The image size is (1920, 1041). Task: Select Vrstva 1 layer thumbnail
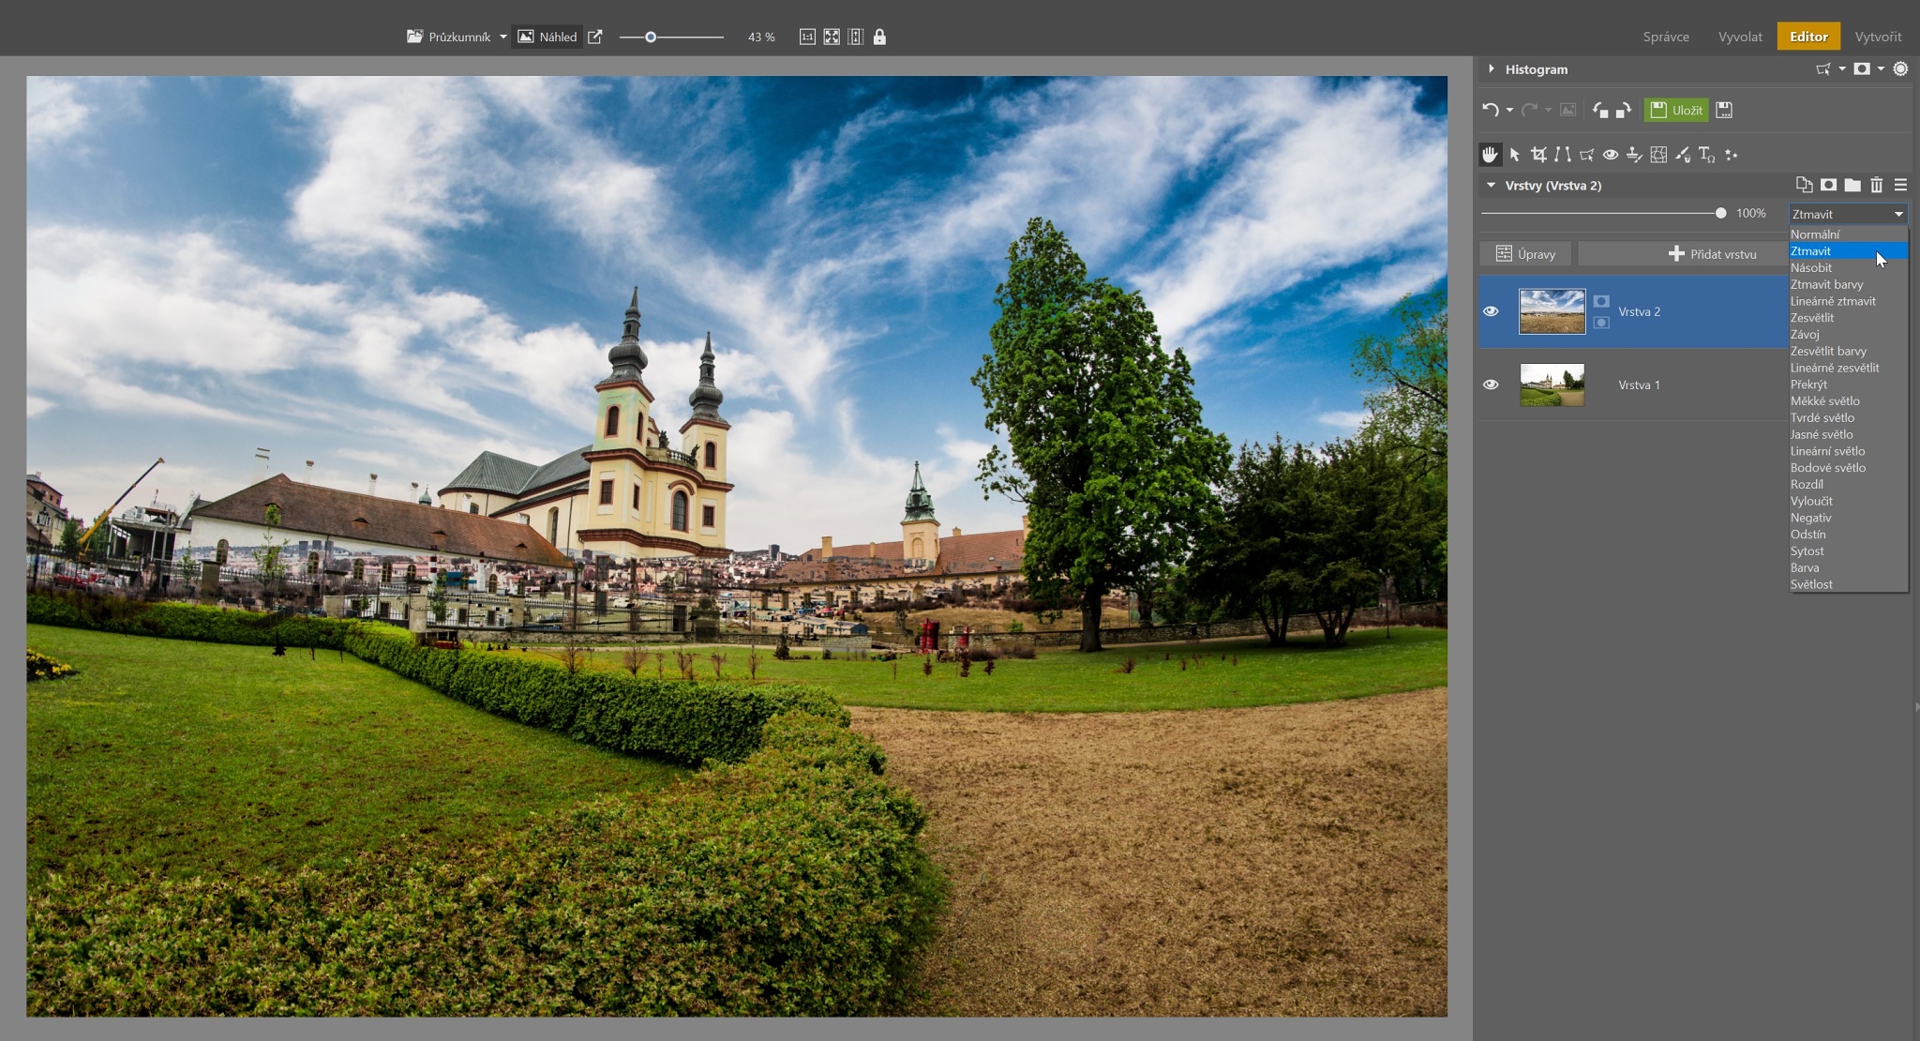pos(1552,385)
